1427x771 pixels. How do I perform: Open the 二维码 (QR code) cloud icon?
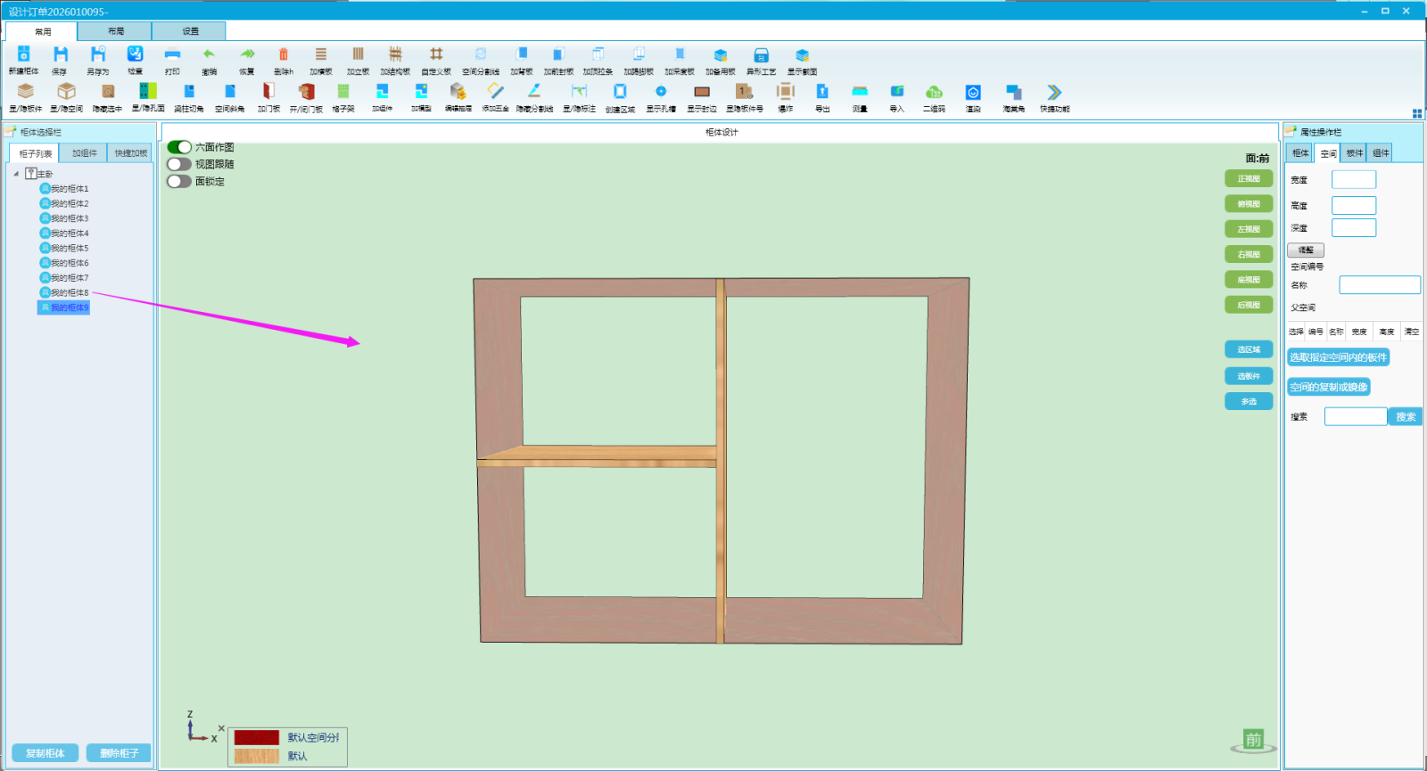(x=934, y=92)
